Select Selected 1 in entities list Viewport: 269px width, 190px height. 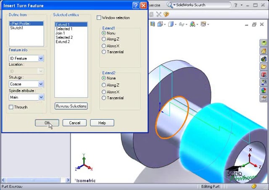tap(71, 29)
